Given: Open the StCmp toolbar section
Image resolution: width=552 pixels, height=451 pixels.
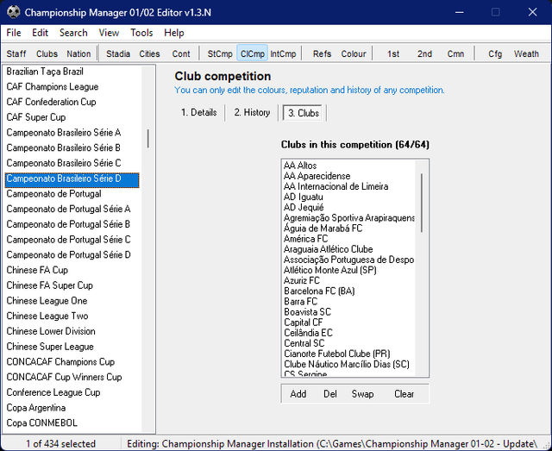Looking at the screenshot, I should click(x=220, y=53).
